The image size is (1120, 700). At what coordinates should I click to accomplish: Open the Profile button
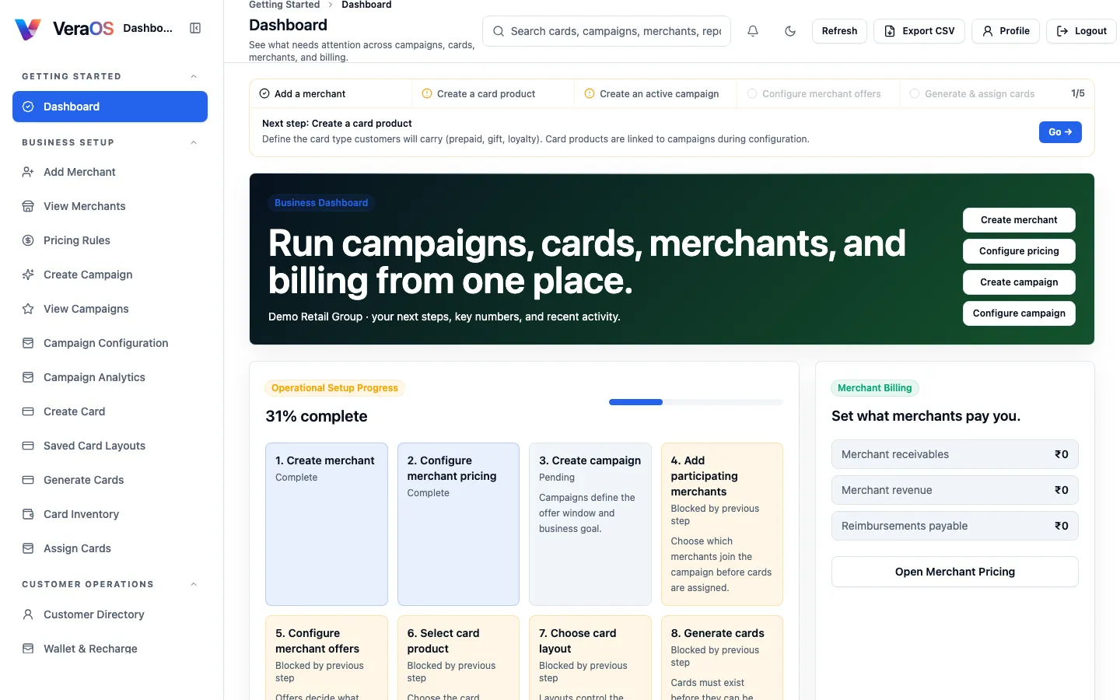(1006, 31)
